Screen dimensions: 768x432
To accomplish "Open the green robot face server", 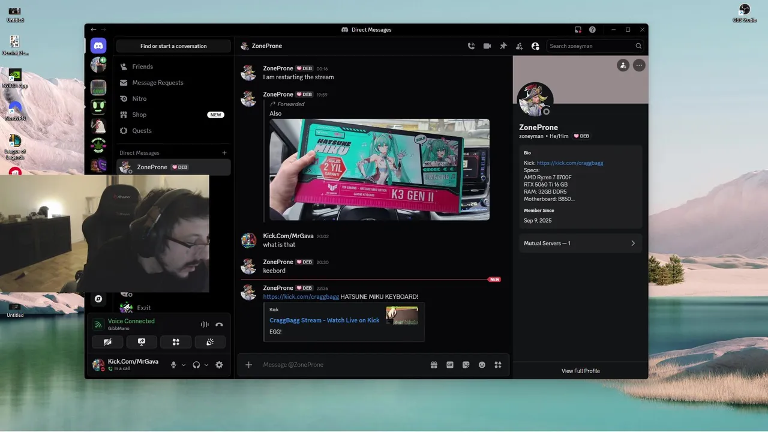I will click(98, 107).
